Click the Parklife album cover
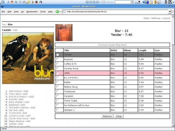175x131 pixels. click(x=28, y=58)
